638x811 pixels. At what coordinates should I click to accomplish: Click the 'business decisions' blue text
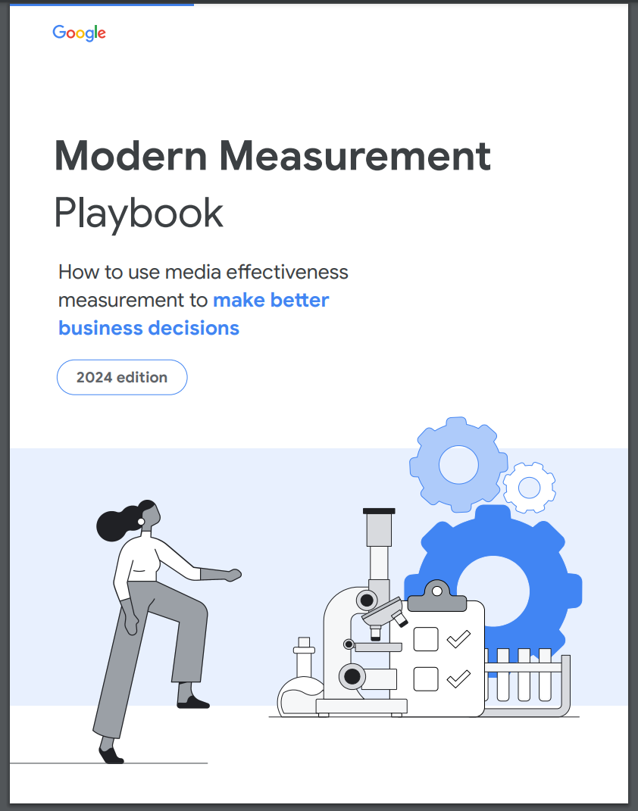149,328
